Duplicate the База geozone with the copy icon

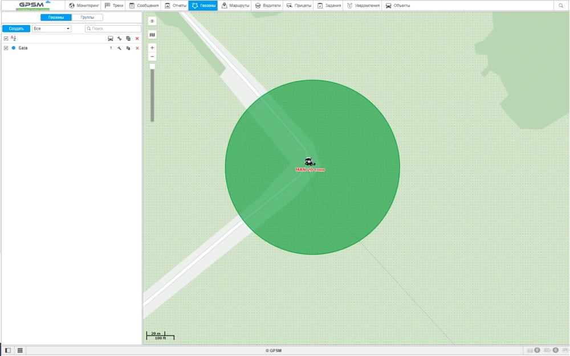coord(128,48)
